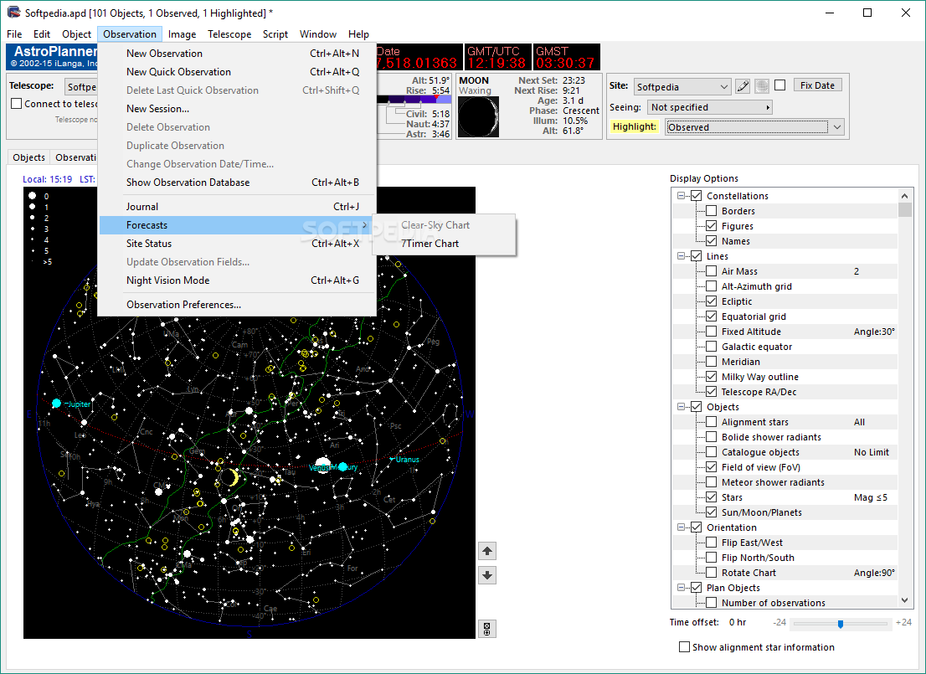Viewport: 926px width, 674px height.
Task: Enable constellation Borders
Action: [712, 211]
